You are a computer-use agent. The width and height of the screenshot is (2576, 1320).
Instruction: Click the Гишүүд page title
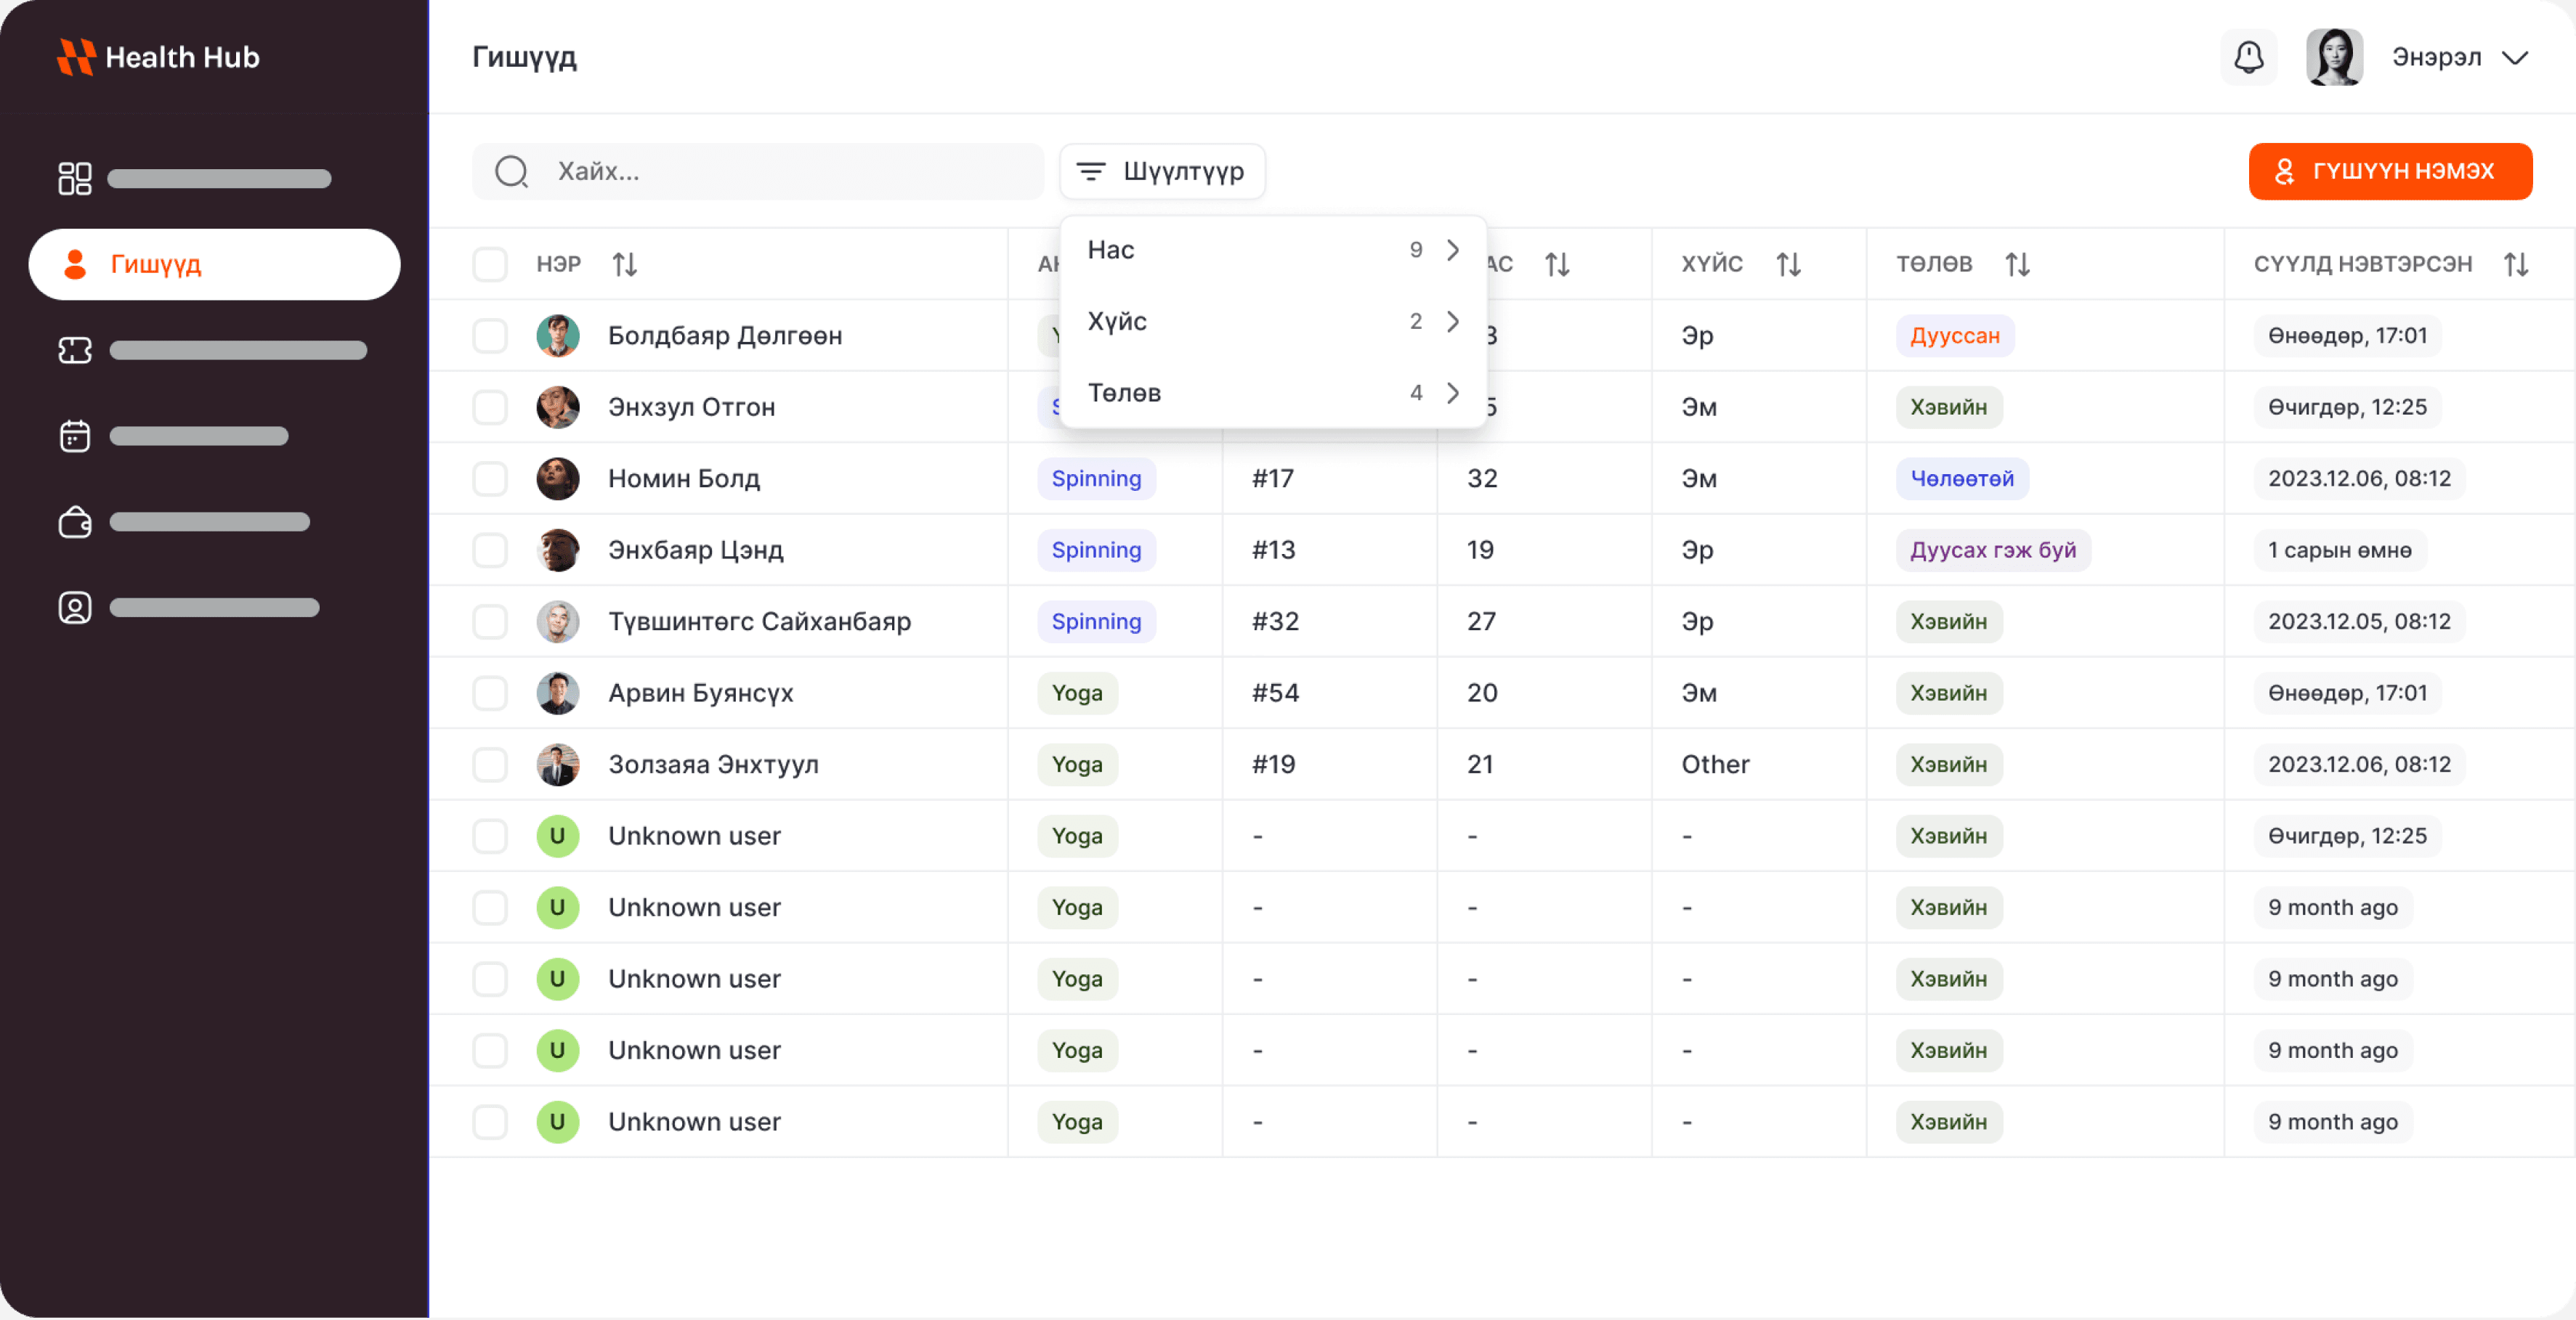click(x=524, y=57)
